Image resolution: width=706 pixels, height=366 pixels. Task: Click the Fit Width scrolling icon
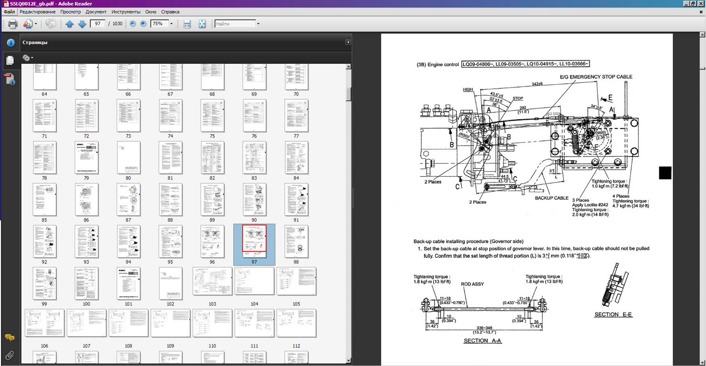(187, 24)
